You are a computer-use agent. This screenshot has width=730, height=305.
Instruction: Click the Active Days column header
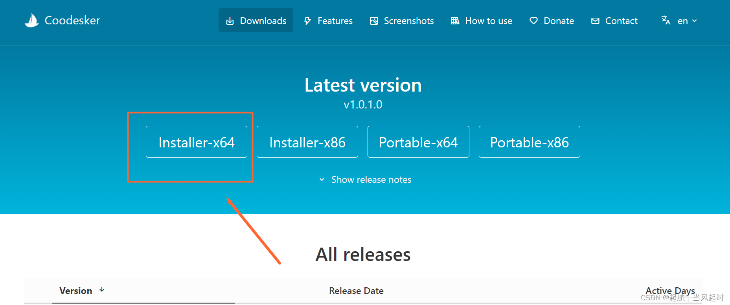point(670,291)
